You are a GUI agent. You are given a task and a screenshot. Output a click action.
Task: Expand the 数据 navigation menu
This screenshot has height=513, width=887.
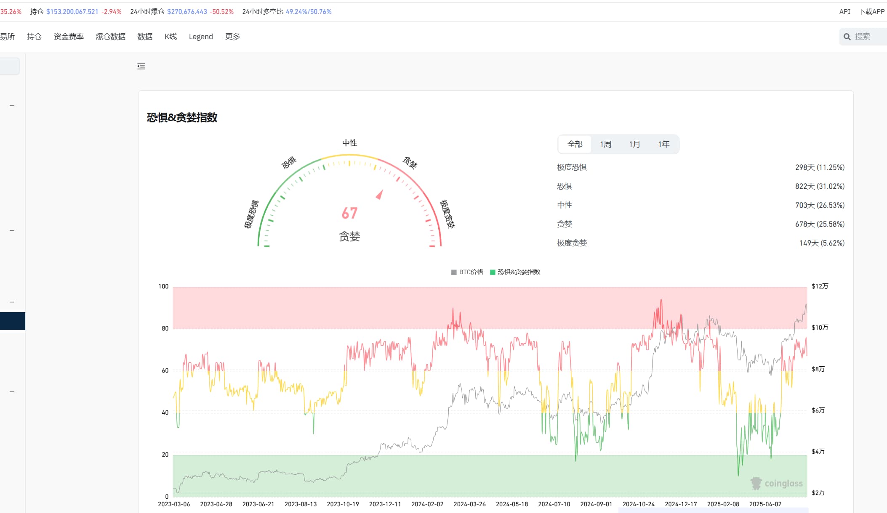145,37
